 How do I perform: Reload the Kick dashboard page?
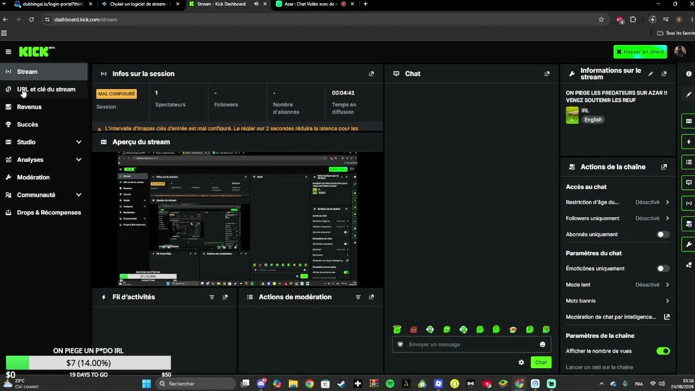point(31,20)
